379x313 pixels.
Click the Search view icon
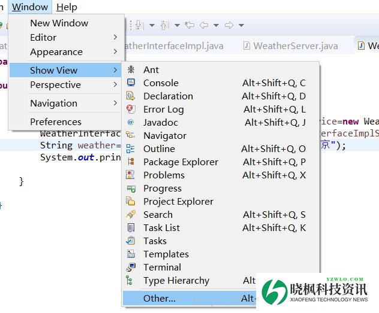[x=131, y=214]
